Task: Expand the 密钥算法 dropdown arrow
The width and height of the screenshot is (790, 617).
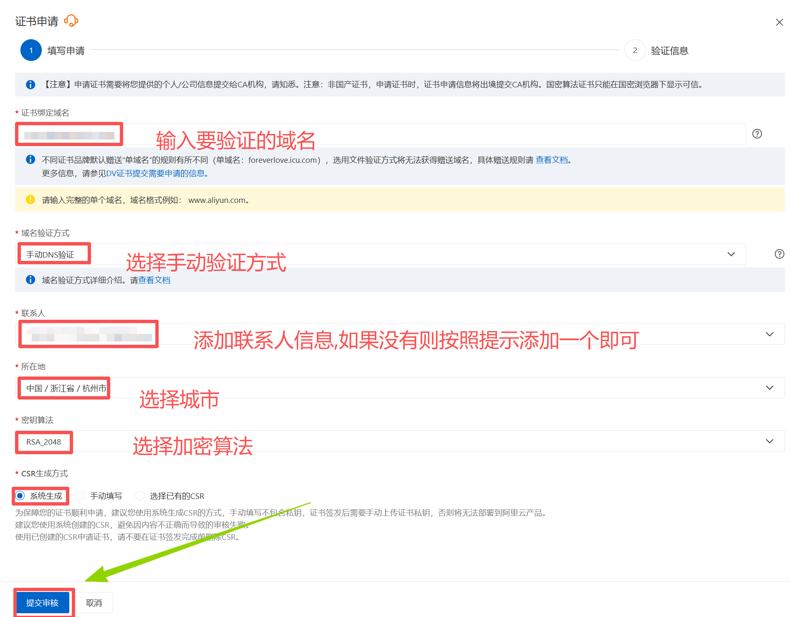Action: click(770, 441)
